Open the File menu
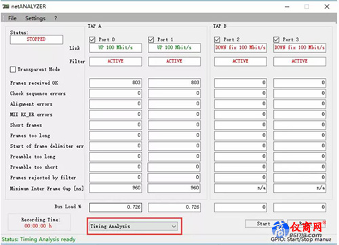Viewport: 339px width, 245px height. click(12, 18)
